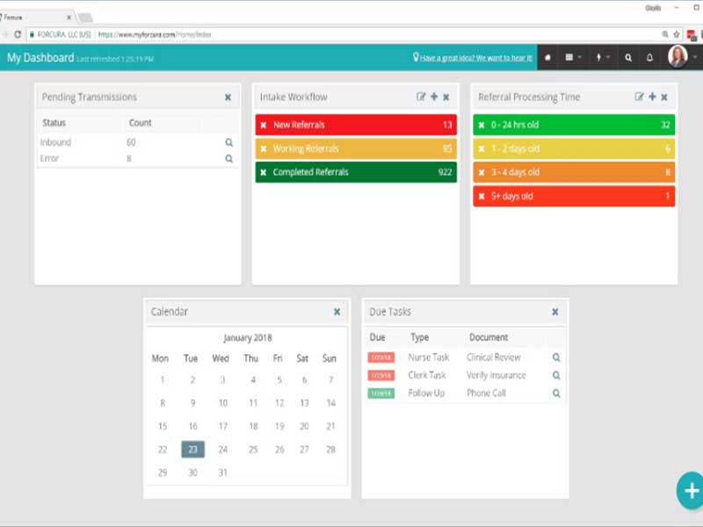Open the notifications bell icon
This screenshot has width=703, height=527.
point(649,58)
